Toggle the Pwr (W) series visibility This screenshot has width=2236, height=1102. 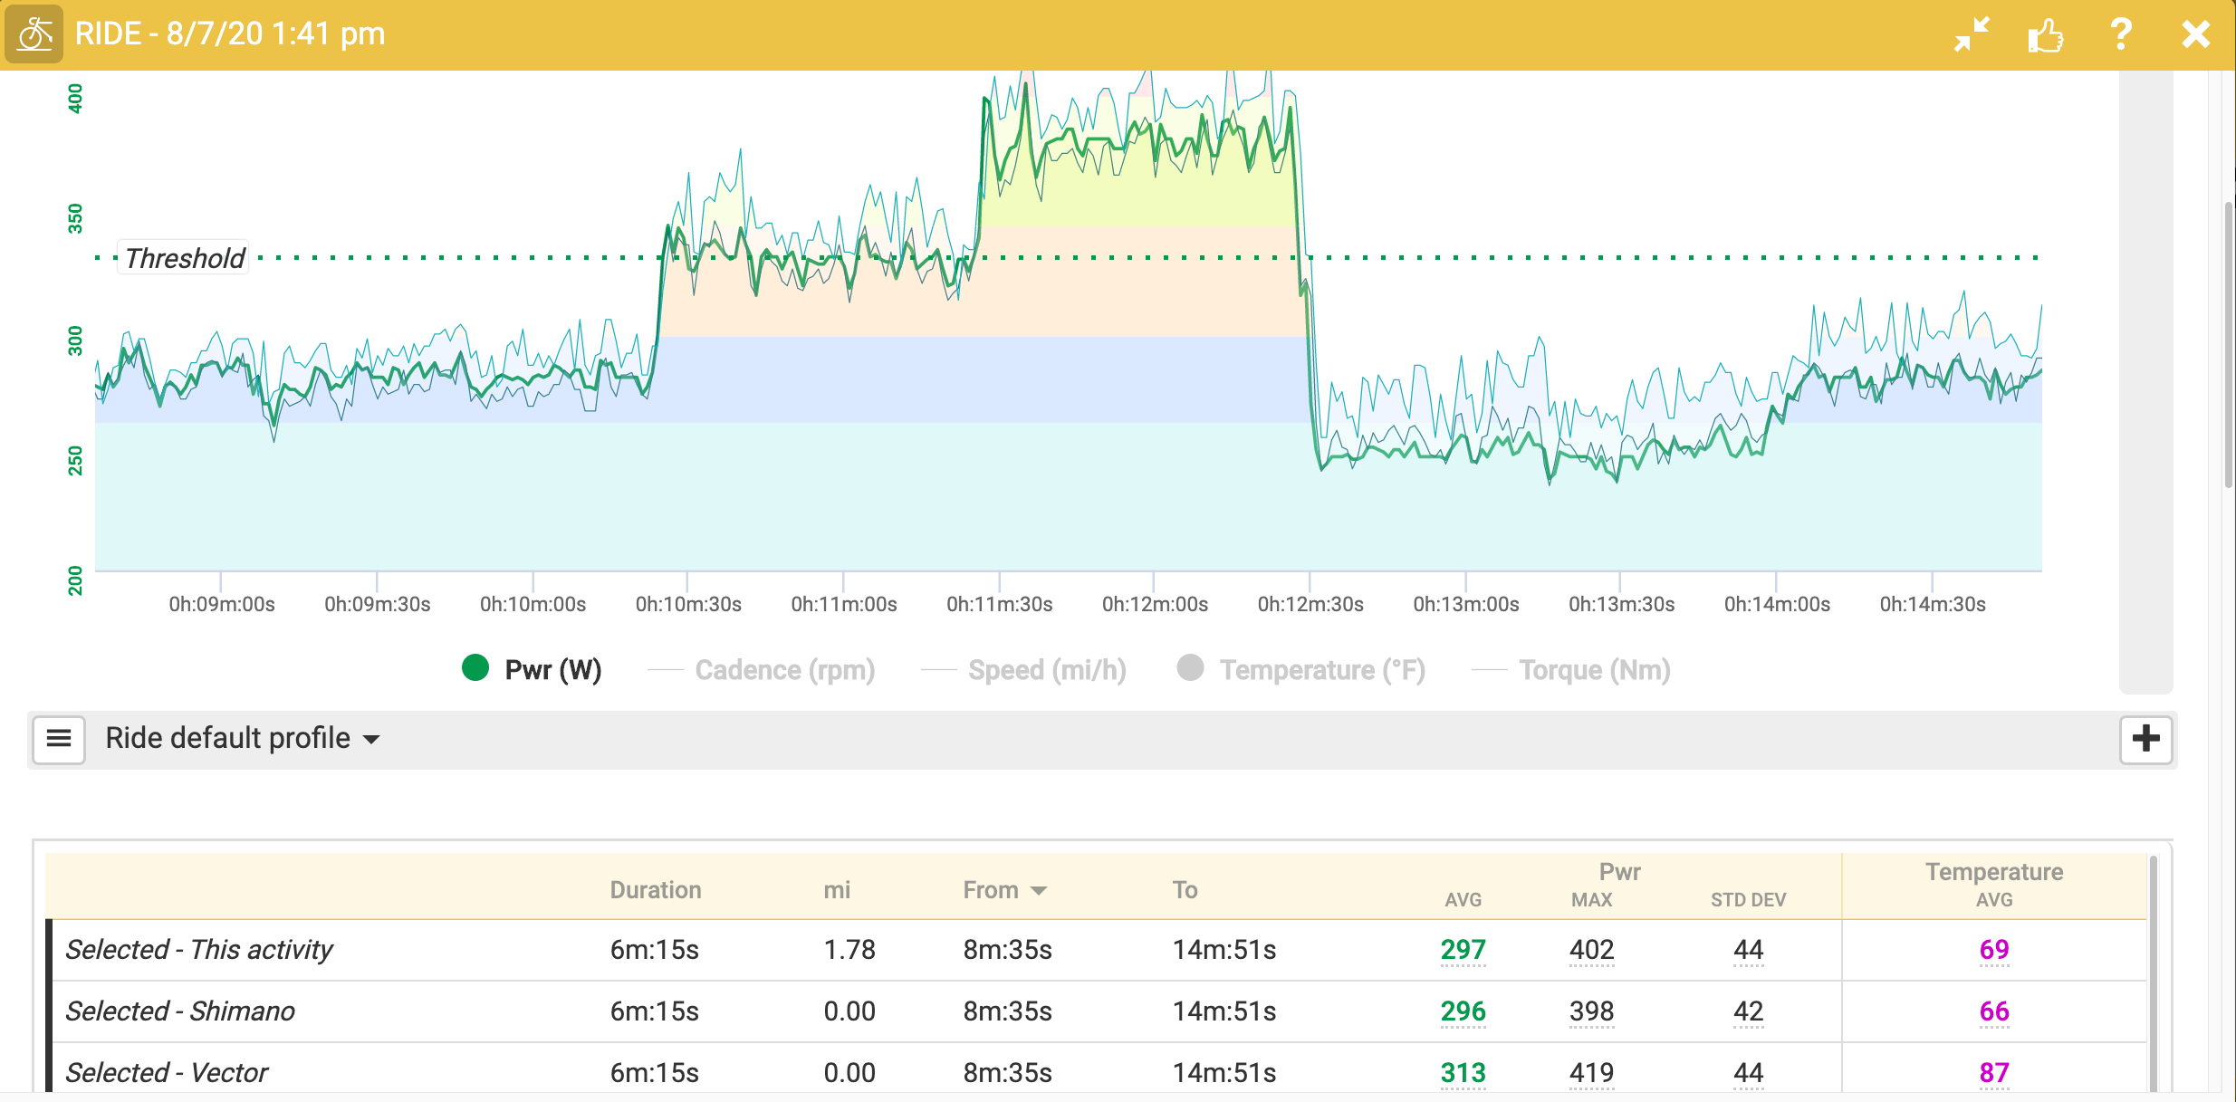coord(552,670)
